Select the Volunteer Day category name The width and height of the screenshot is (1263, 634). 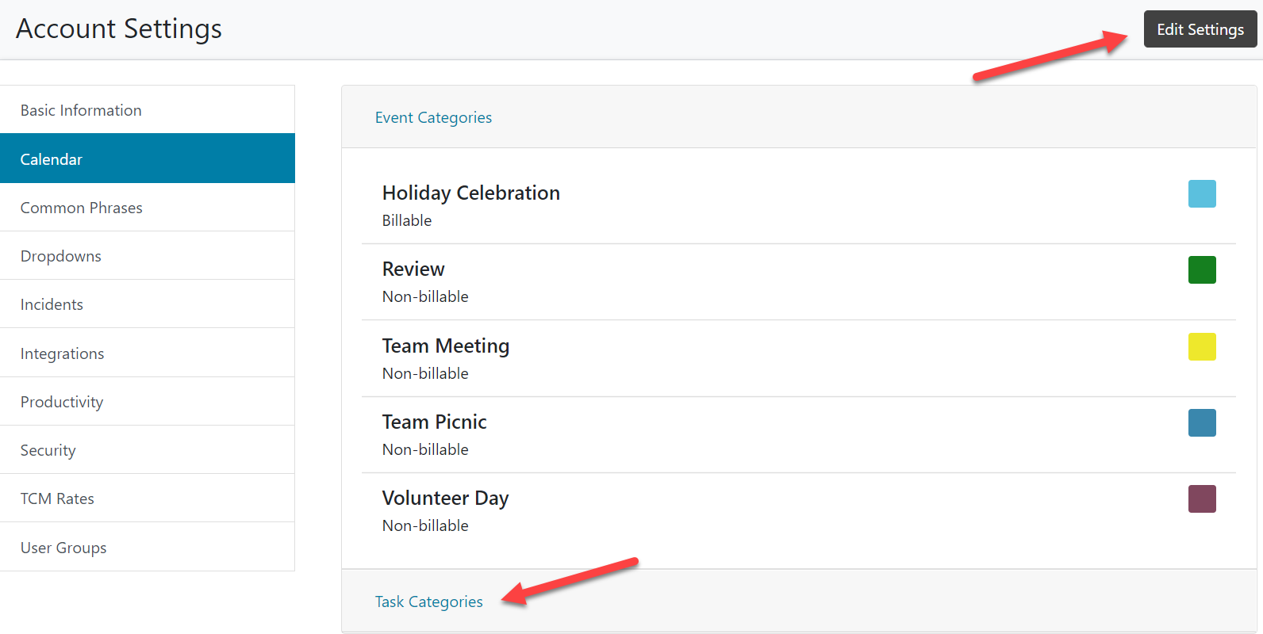click(445, 498)
